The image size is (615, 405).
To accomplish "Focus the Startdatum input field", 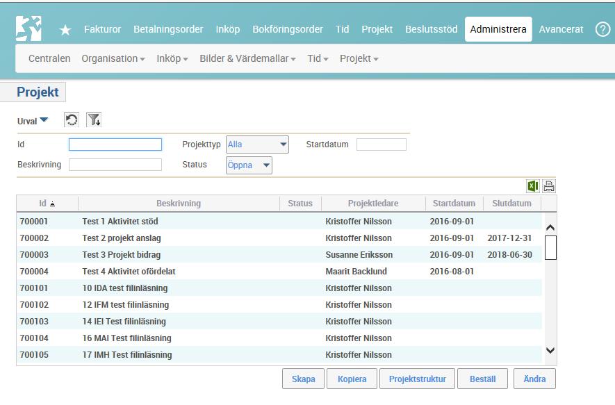I will point(382,144).
